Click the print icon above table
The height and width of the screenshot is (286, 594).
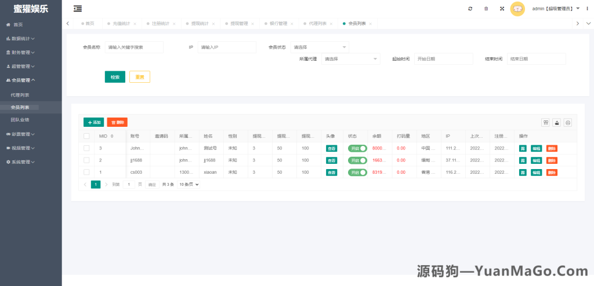[568, 122]
